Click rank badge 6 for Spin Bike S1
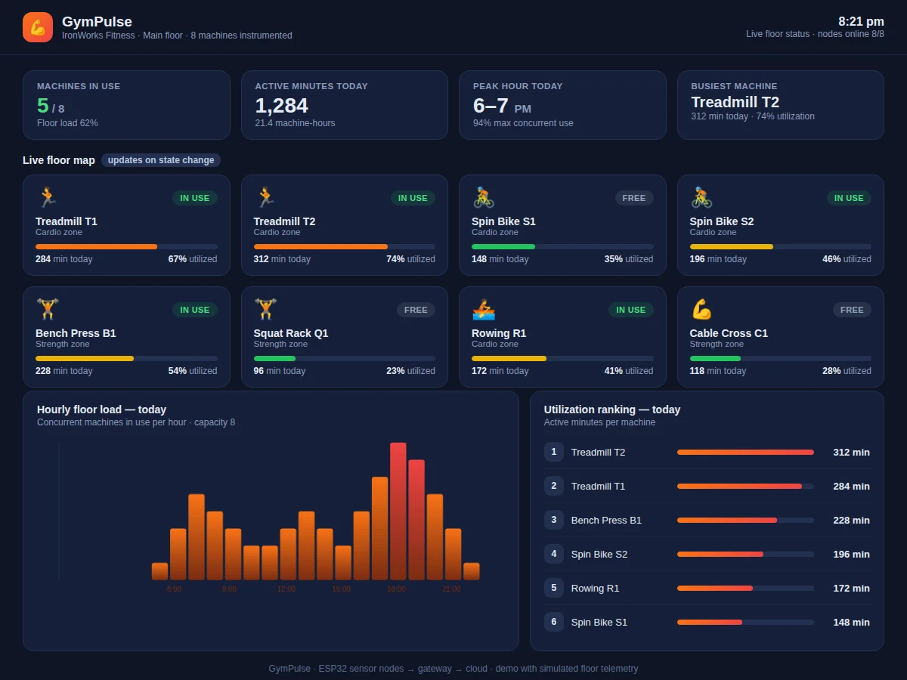 point(554,622)
